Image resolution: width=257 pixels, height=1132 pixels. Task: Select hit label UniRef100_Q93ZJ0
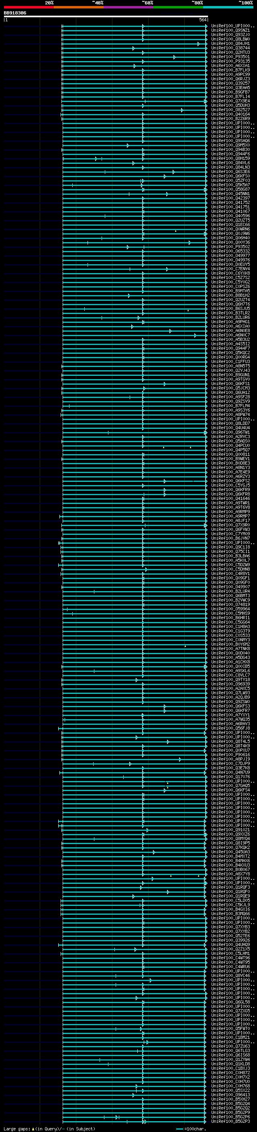click(230, 35)
